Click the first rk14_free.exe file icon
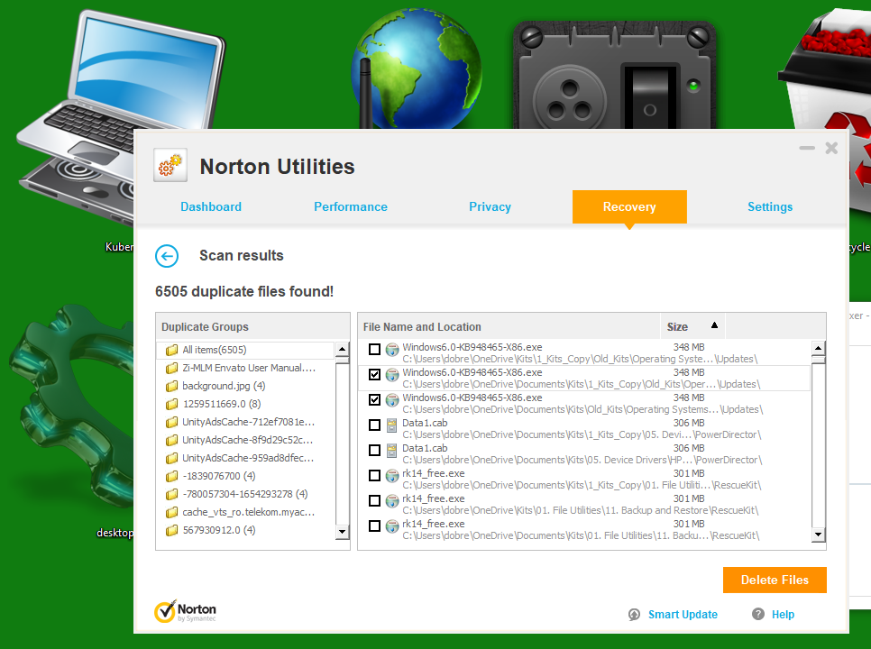 (392, 476)
